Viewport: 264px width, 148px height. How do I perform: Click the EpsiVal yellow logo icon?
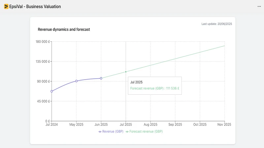(x=6, y=7)
